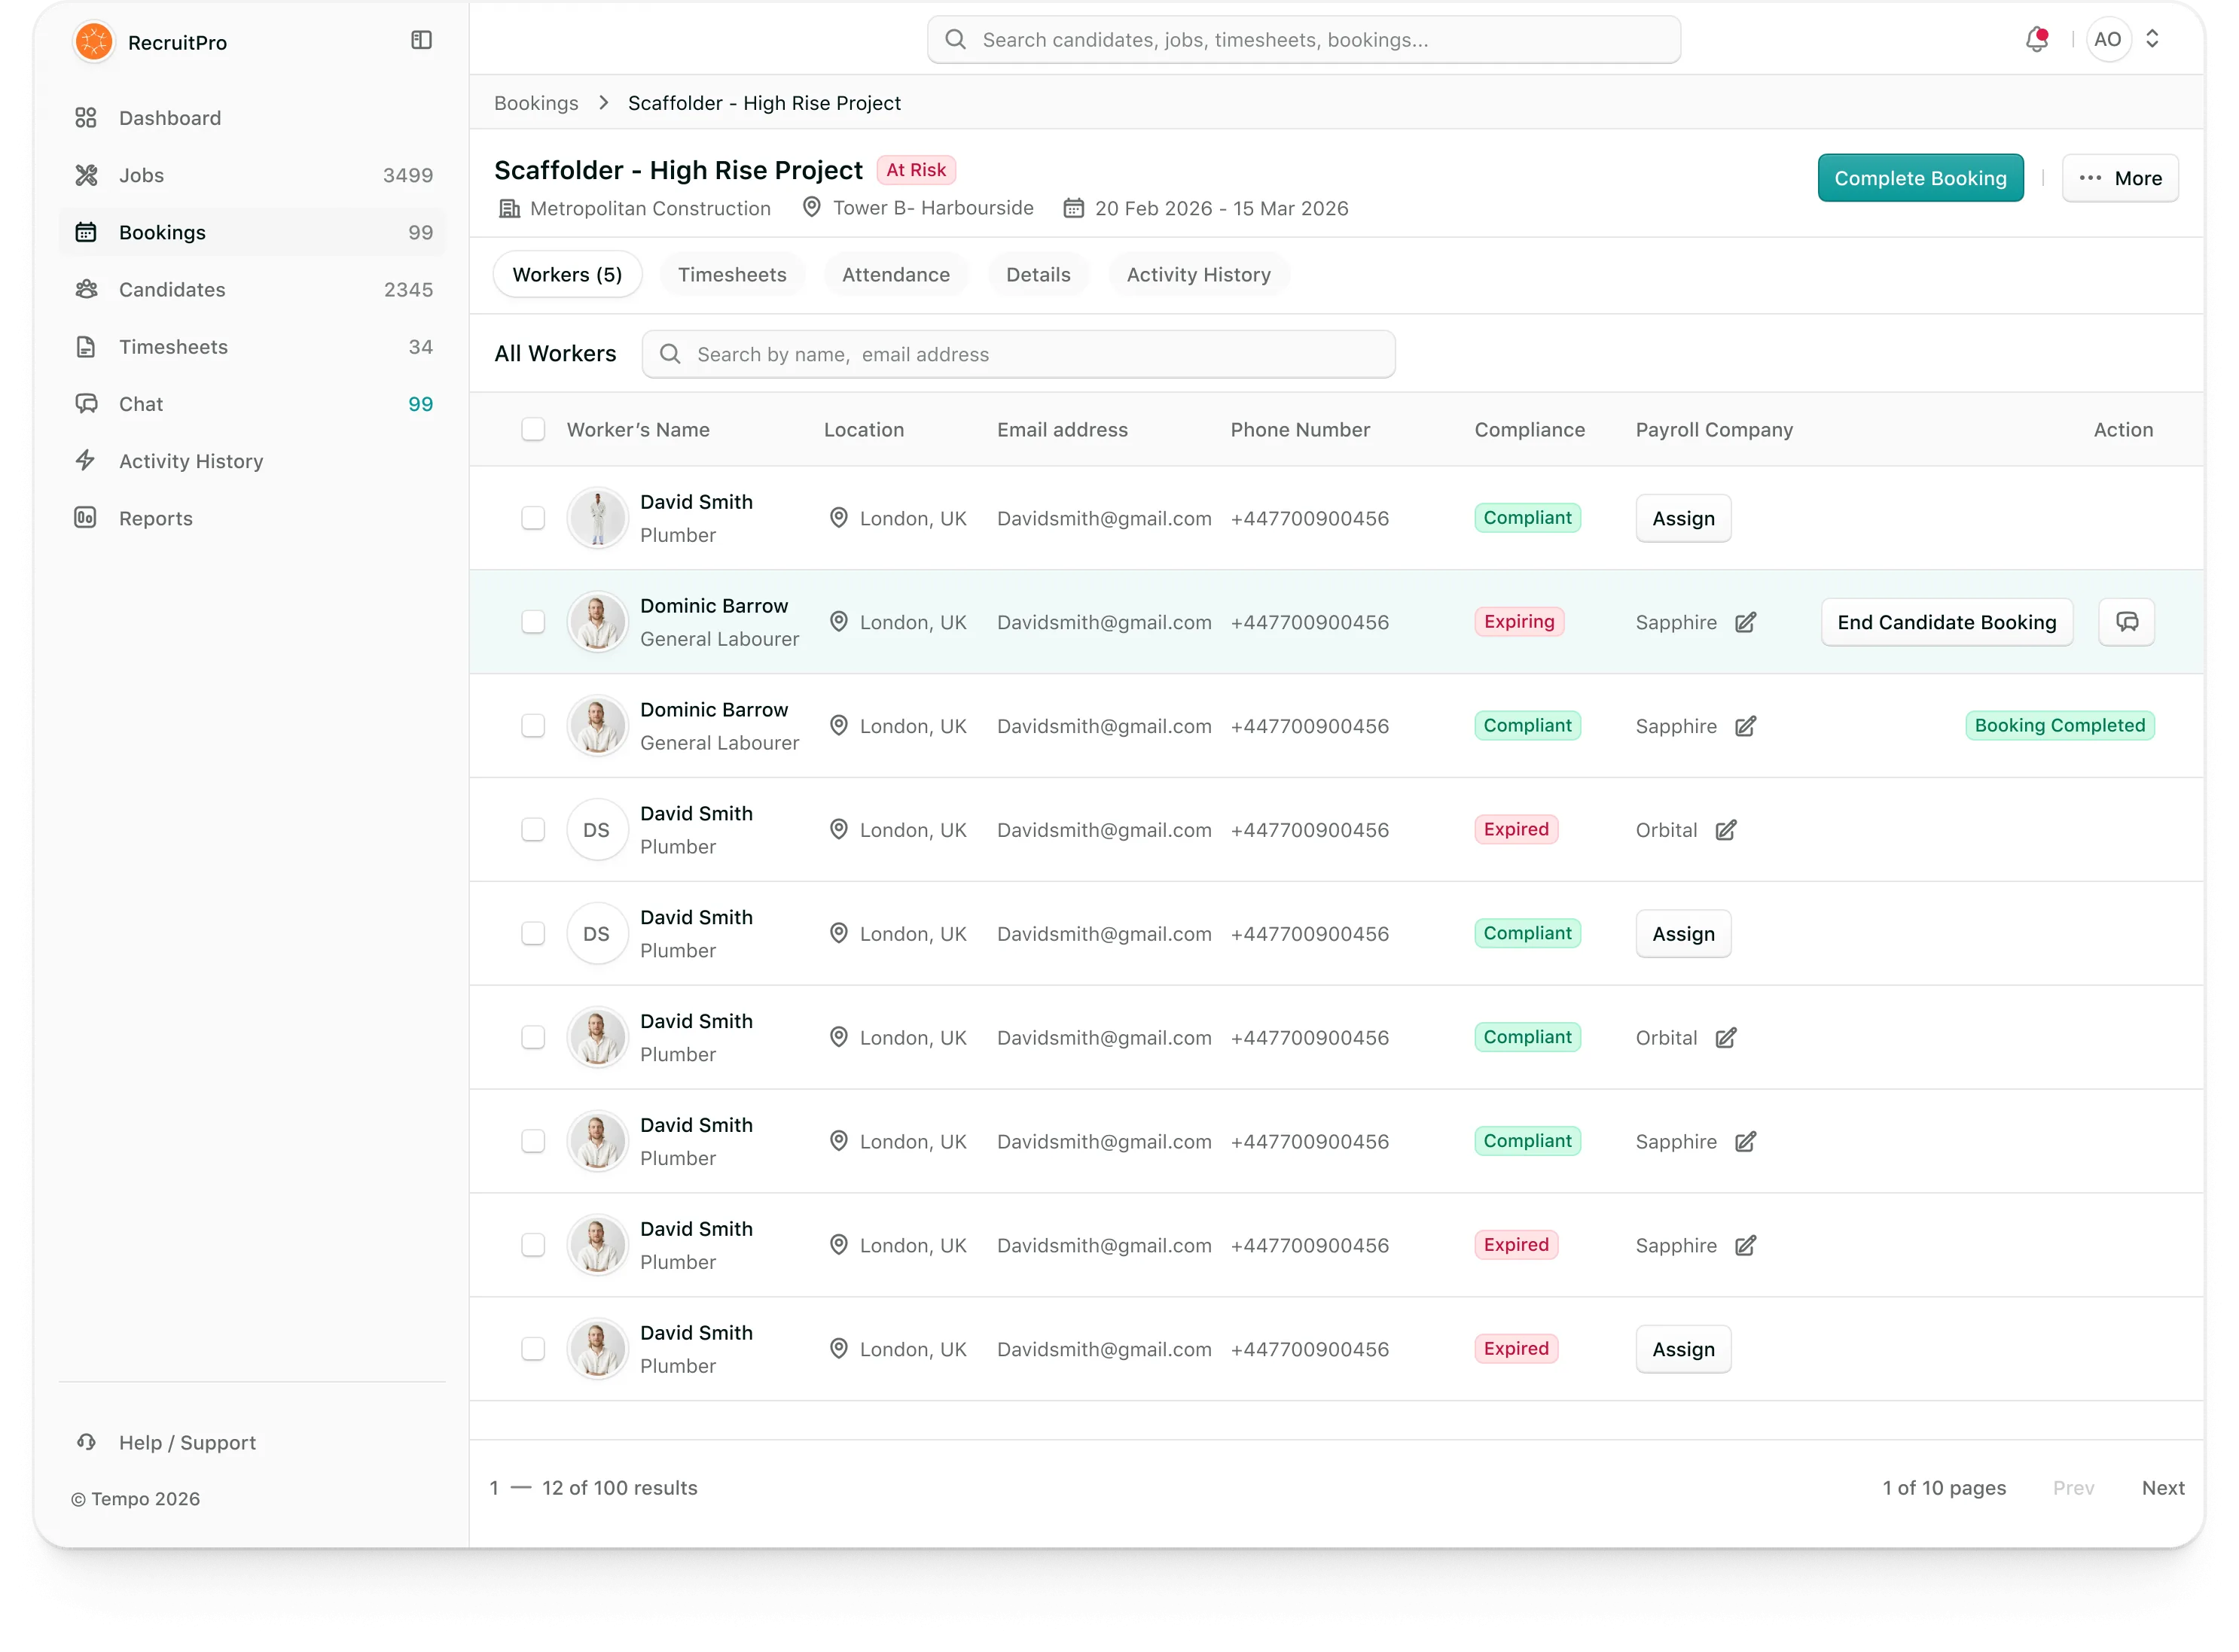Click Activity History lightning icon in the sidebar
Image resolution: width=2239 pixels, height=1652 pixels.
[x=86, y=461]
